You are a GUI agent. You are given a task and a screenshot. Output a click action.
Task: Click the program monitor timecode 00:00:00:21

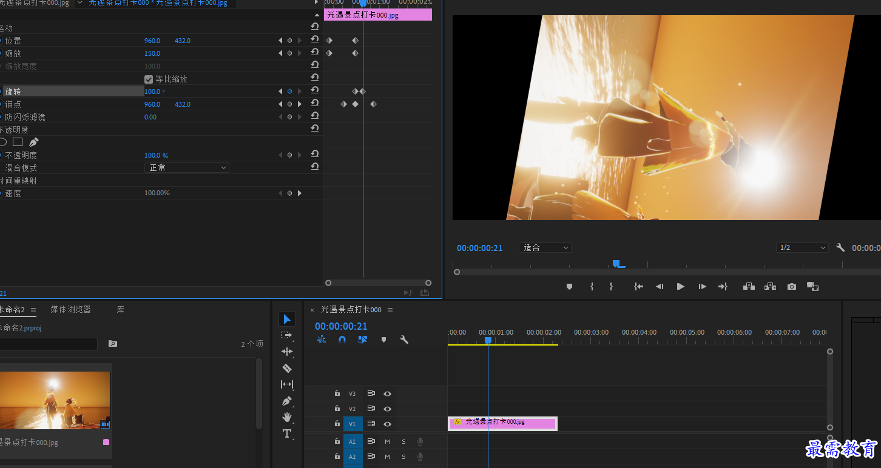[x=479, y=248]
